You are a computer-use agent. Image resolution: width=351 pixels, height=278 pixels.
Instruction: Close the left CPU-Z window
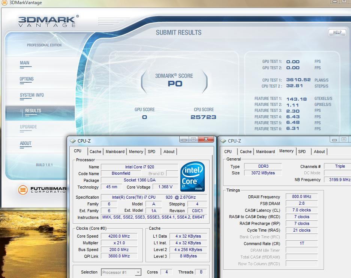tap(206, 140)
